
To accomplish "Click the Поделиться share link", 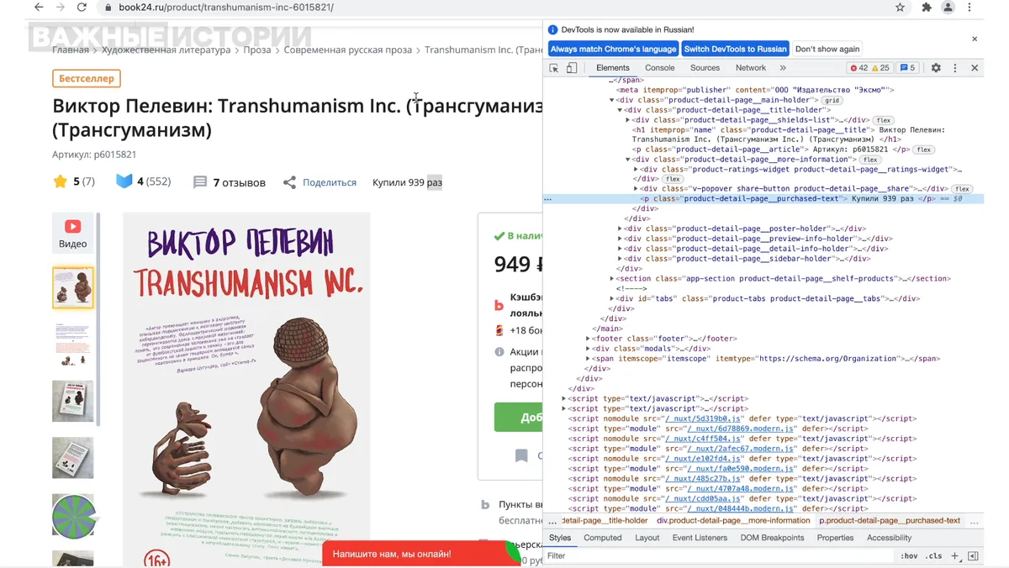I will tap(330, 182).
